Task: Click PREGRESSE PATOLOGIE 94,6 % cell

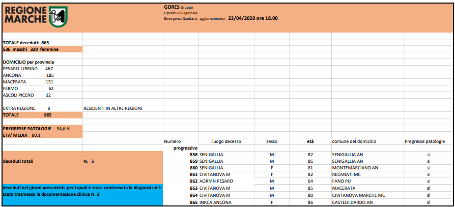Action: tap(42, 129)
